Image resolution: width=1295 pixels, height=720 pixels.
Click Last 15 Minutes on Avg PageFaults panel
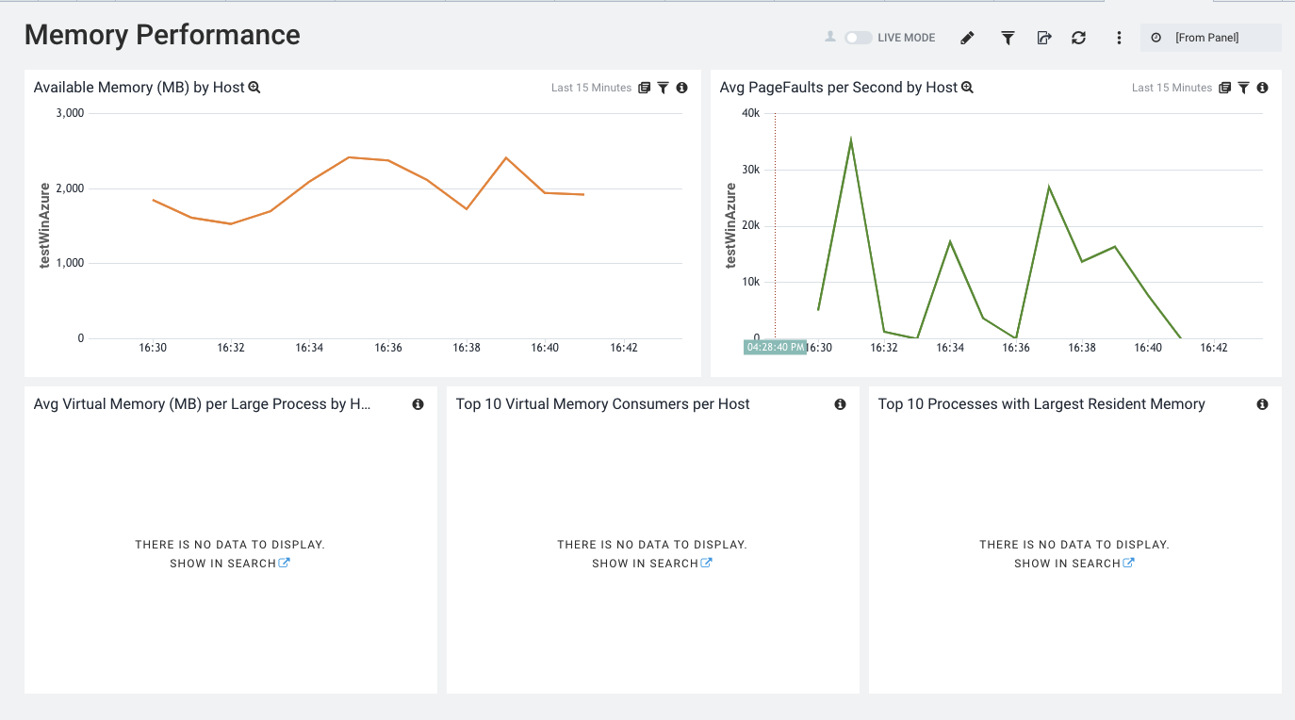click(1172, 88)
